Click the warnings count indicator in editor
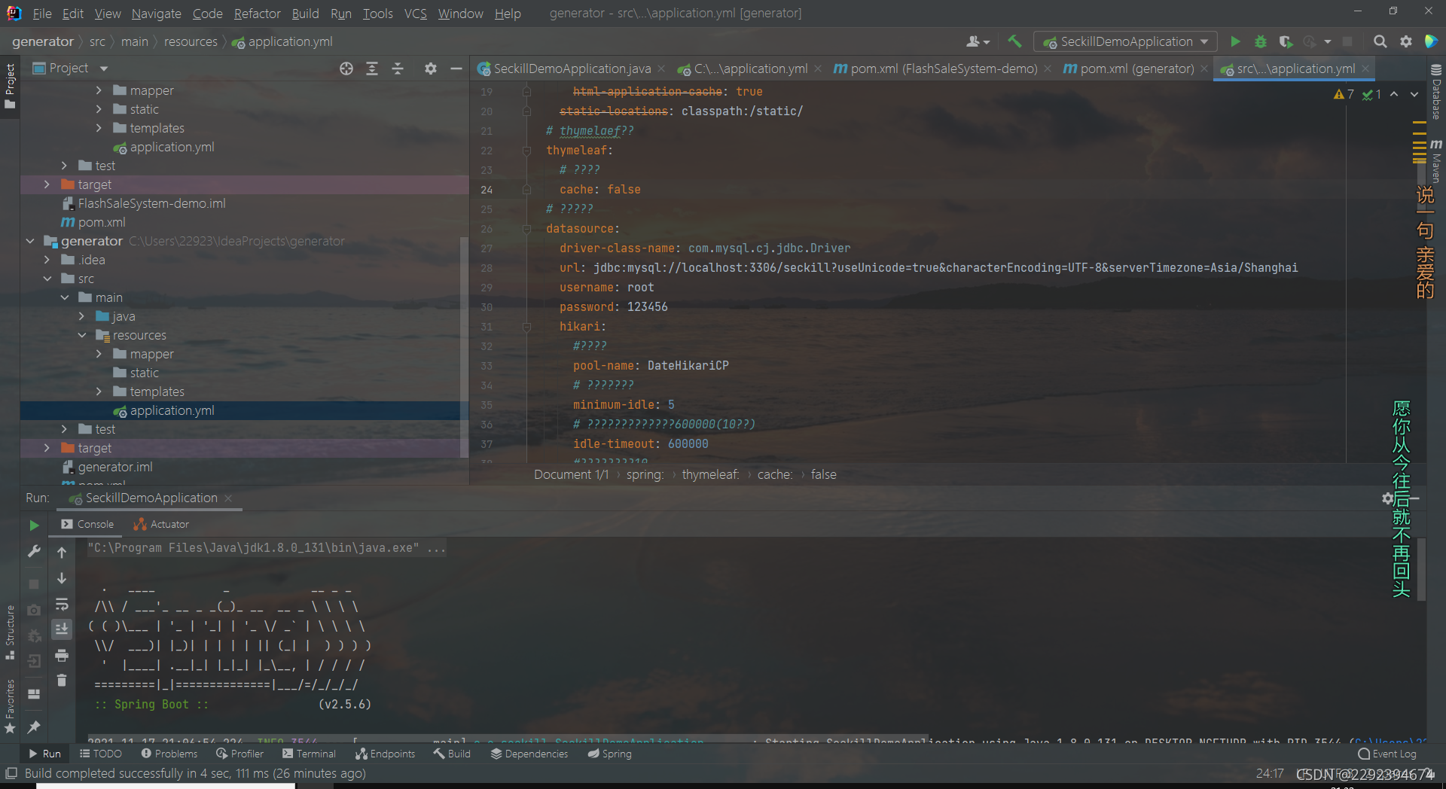Viewport: 1446px width, 789px height. 1344,94
